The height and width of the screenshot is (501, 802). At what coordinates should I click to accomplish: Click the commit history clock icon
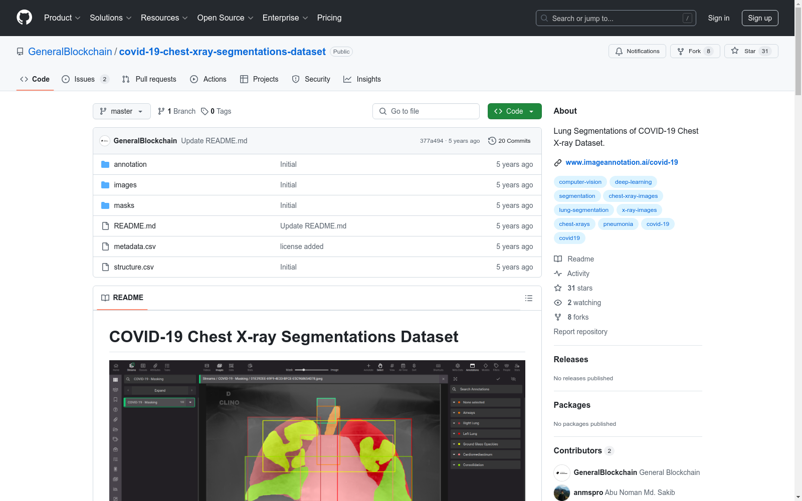[x=492, y=141]
